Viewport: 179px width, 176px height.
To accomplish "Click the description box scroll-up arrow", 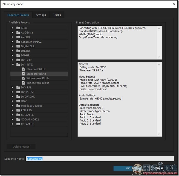I will (x=159, y=28).
